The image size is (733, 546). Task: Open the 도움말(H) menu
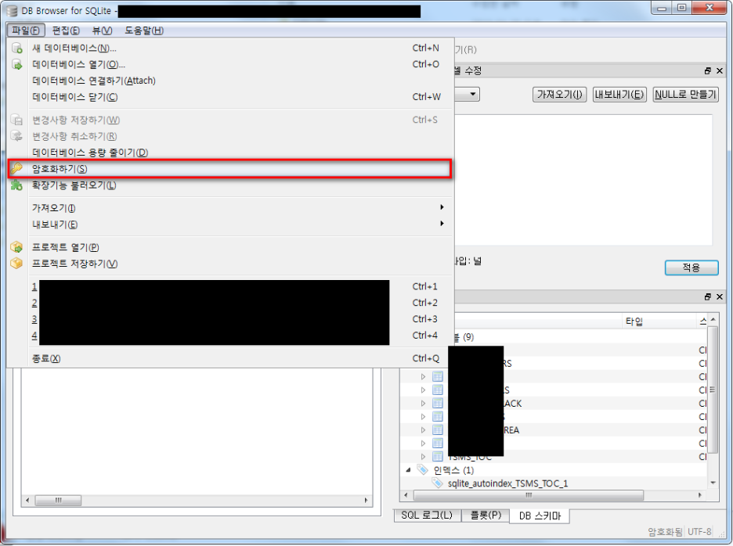tap(144, 31)
